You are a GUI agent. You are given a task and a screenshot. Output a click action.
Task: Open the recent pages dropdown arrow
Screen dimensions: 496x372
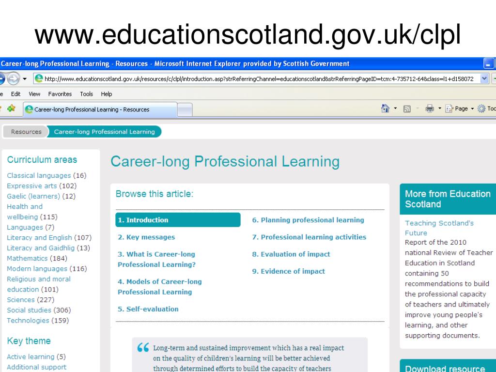click(x=25, y=79)
